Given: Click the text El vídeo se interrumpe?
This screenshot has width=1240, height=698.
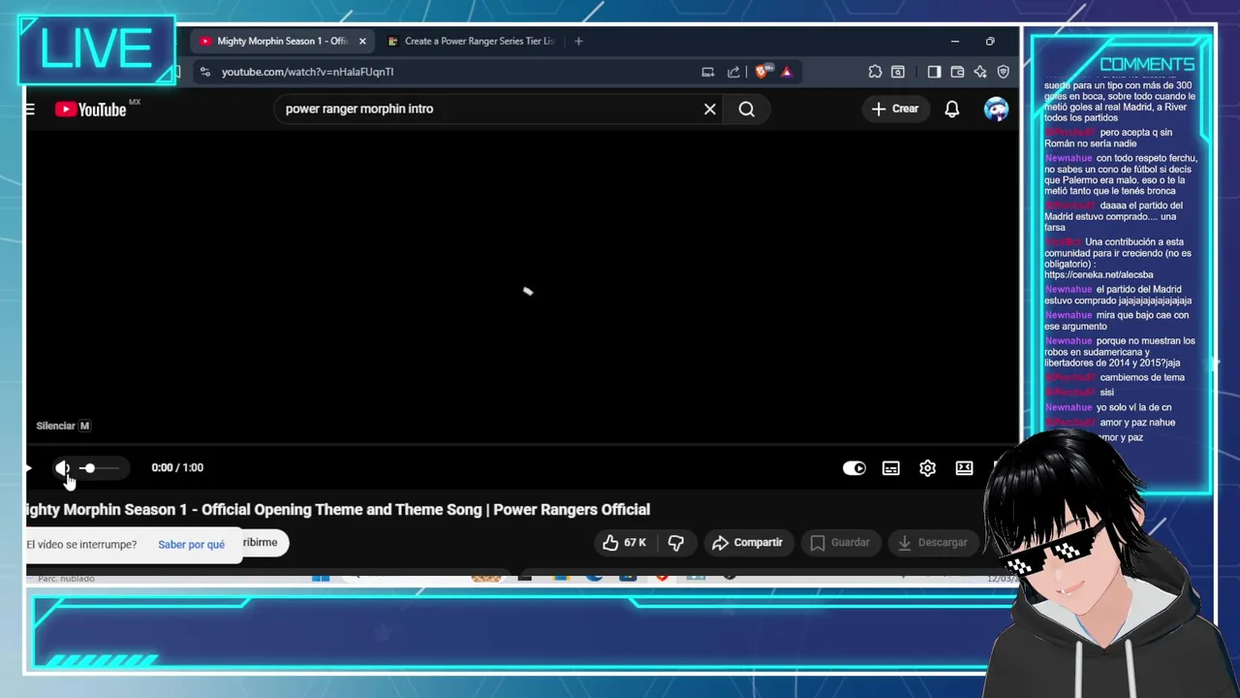Looking at the screenshot, I should tap(81, 545).
